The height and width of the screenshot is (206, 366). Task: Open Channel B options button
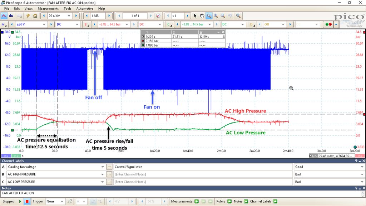click(x=86, y=24)
